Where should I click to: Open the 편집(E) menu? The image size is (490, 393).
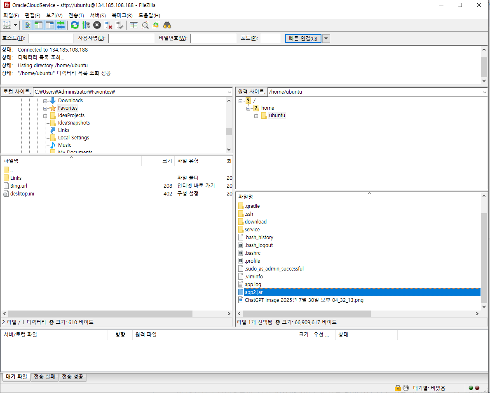point(33,15)
